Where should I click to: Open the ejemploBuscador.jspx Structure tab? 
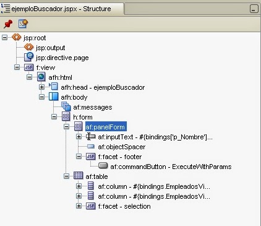point(61,9)
